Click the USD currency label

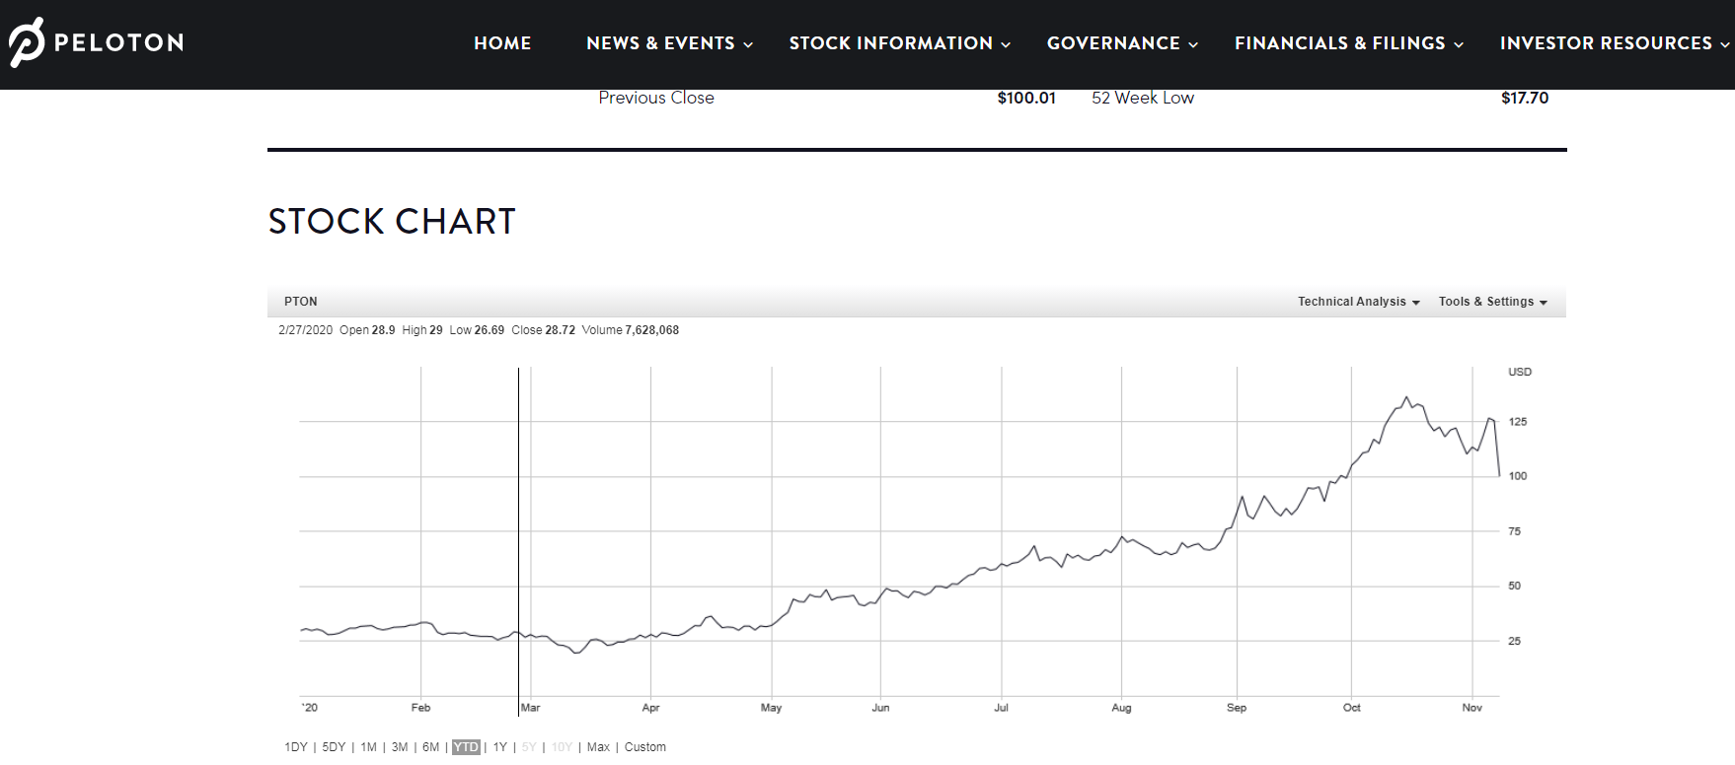click(1520, 372)
